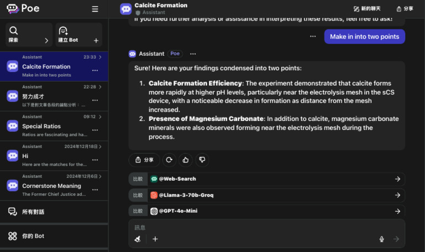Click the microphone voice input icon

click(381, 239)
